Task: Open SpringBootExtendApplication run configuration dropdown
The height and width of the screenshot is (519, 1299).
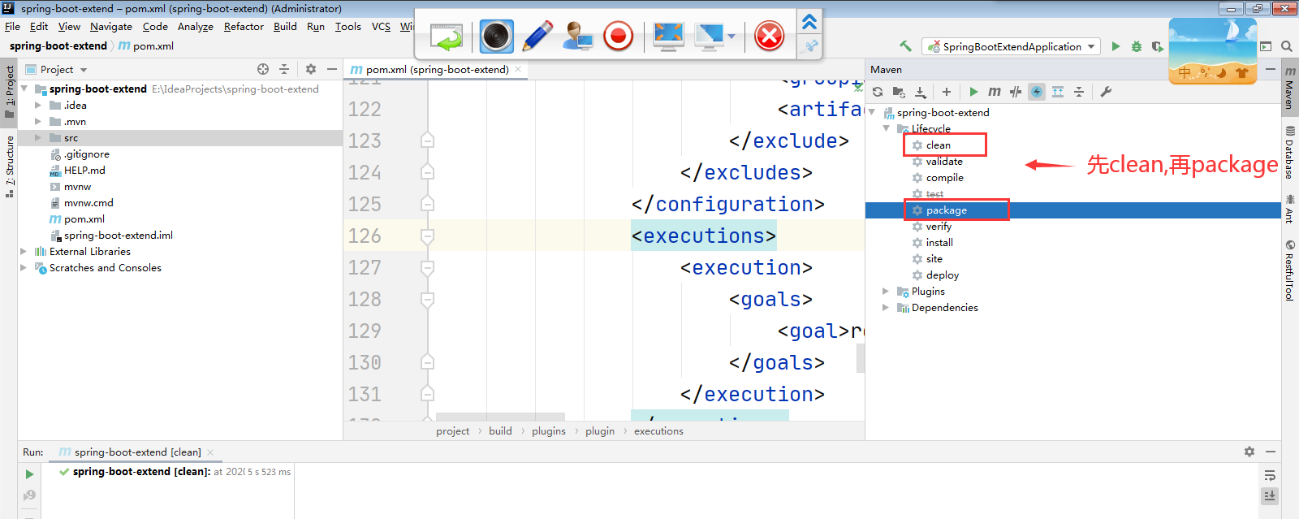Action: pos(1012,46)
